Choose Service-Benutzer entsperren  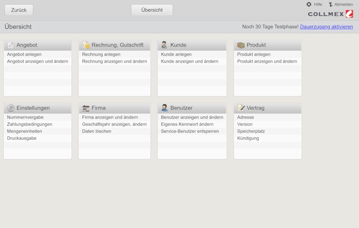tap(190, 131)
